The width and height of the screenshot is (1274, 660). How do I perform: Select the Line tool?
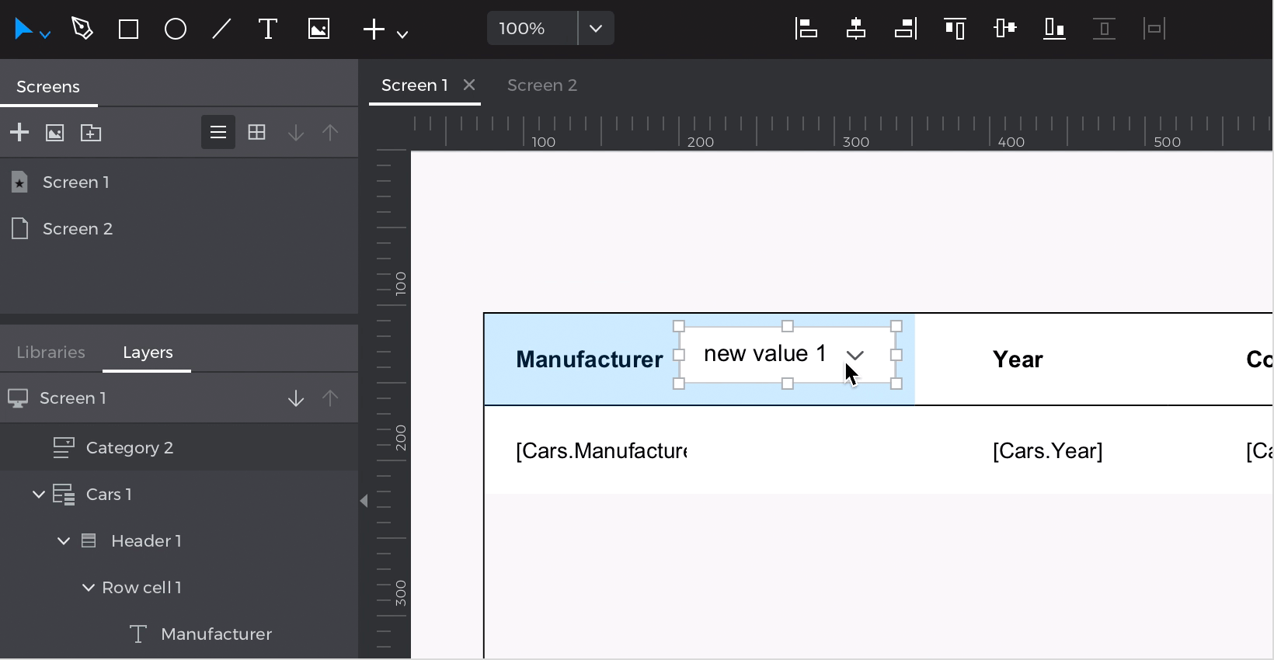221,30
